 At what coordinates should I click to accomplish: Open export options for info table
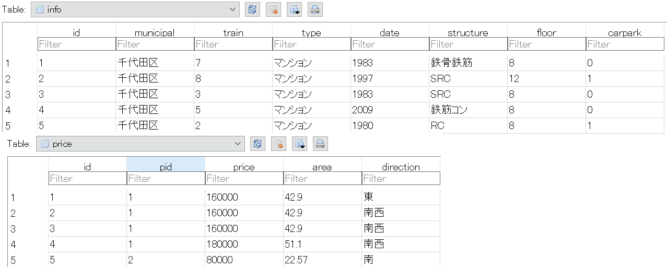pyautogui.click(x=294, y=9)
